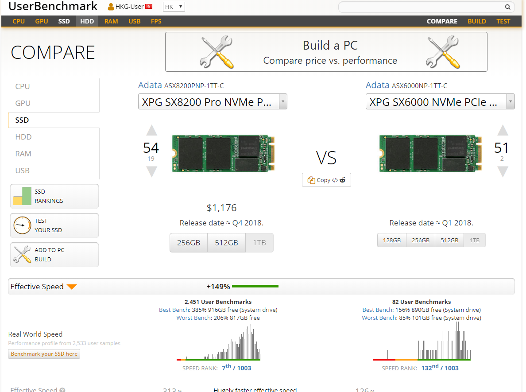
Task: Select SSD in the left sidebar
Action: [54, 120]
